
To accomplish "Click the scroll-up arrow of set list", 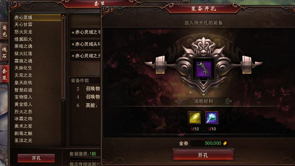I will [x=64, y=17].
